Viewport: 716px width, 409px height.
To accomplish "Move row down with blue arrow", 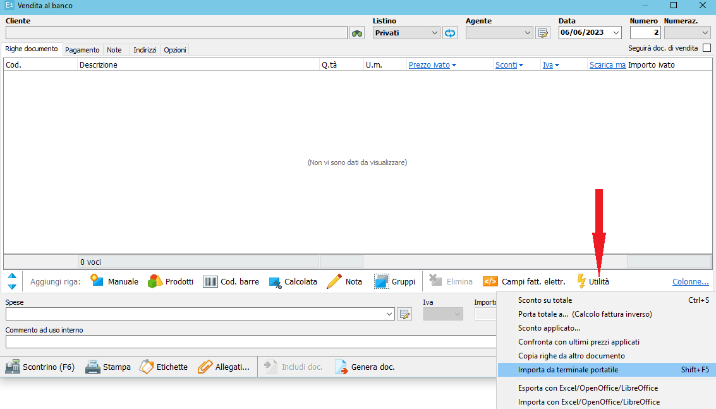I will coord(13,286).
